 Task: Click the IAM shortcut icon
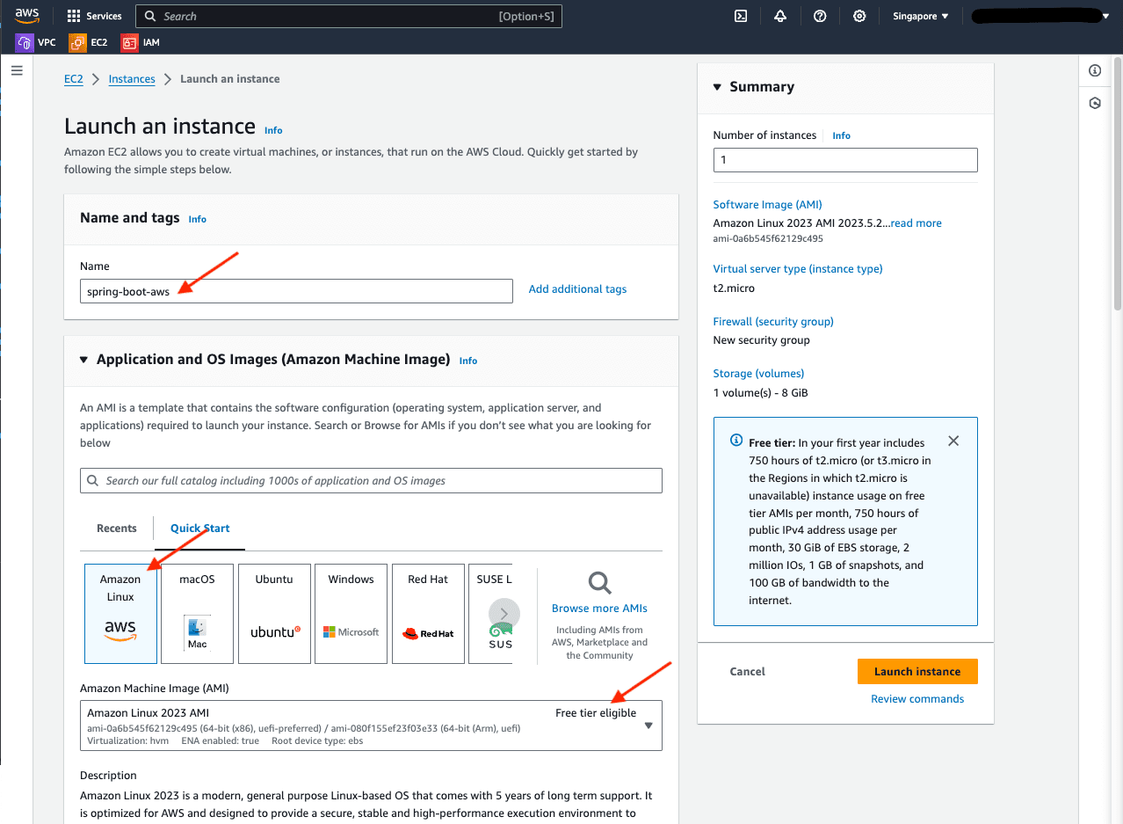(130, 42)
